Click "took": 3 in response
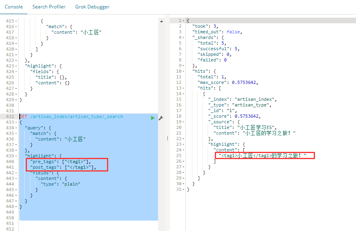The width and height of the screenshot is (356, 231). (205, 26)
